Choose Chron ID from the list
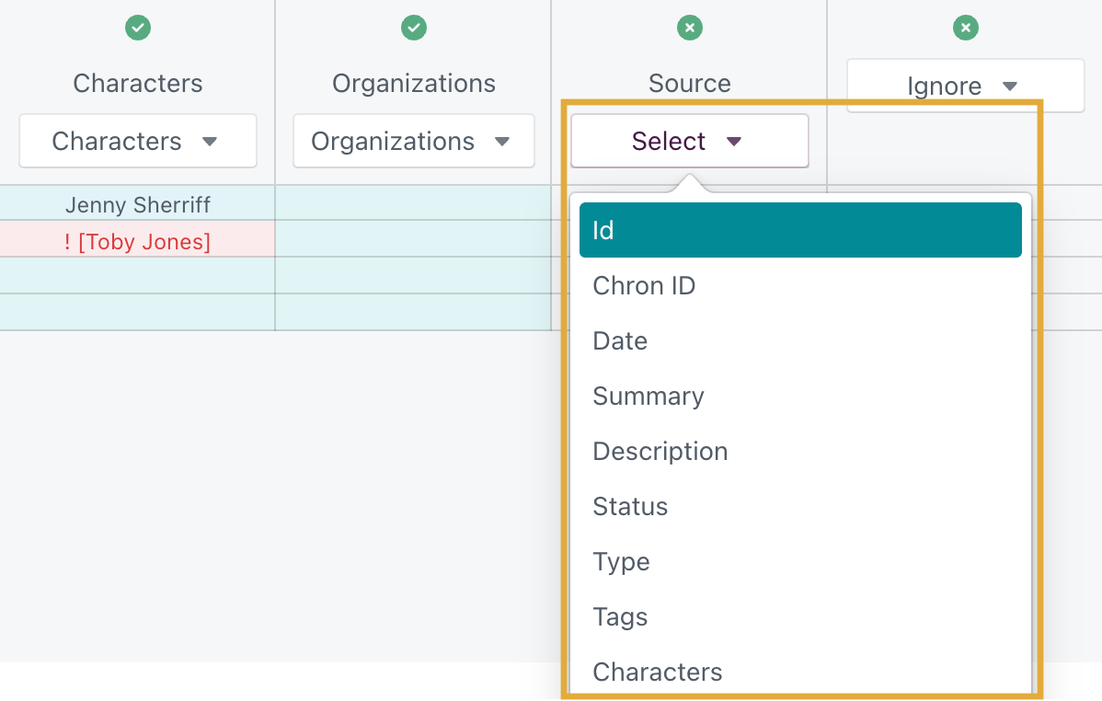Screen dimensions: 1102x701 pyautogui.click(x=644, y=286)
